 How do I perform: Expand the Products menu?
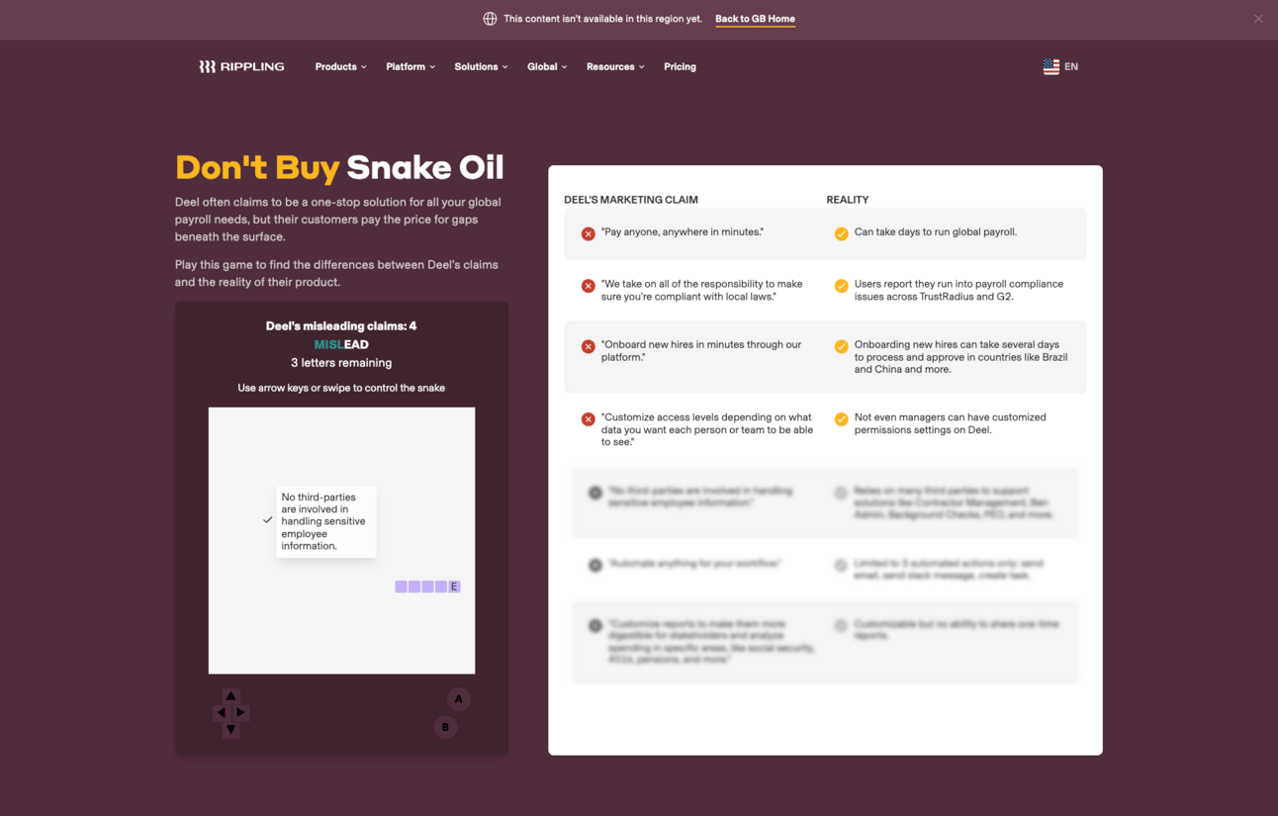coord(340,66)
